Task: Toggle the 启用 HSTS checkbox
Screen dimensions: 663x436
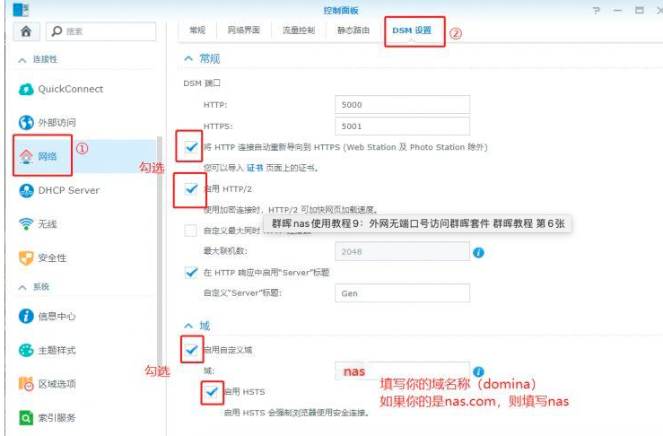Action: (211, 392)
